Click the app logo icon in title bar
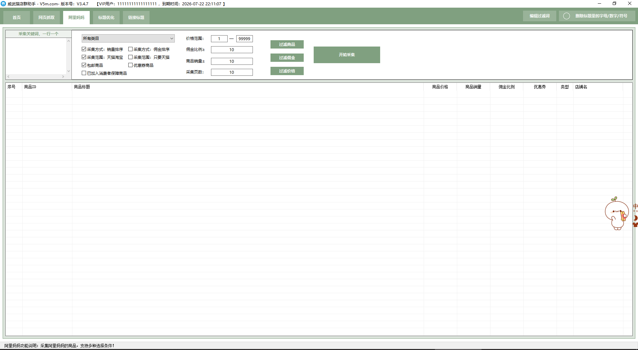The width and height of the screenshot is (638, 350). click(3, 4)
